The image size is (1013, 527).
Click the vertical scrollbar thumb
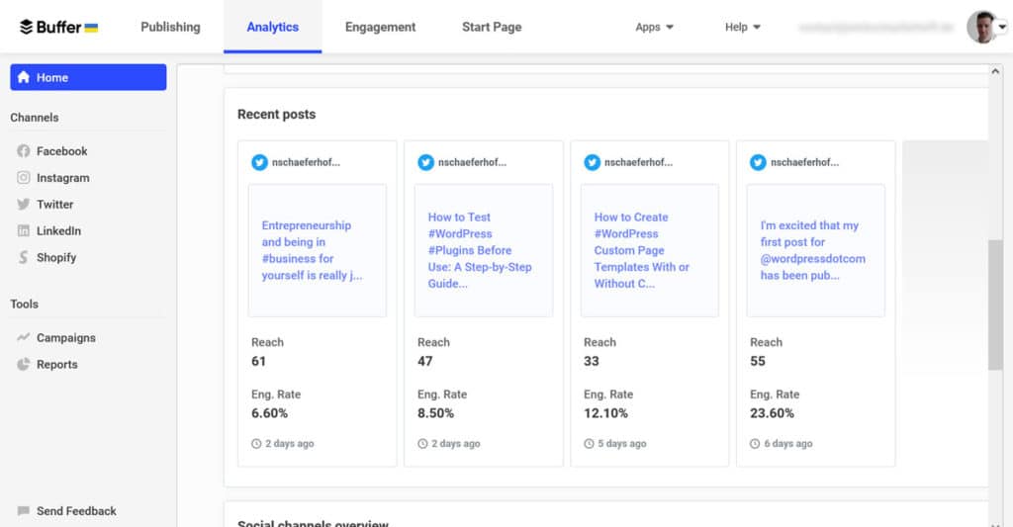click(995, 305)
